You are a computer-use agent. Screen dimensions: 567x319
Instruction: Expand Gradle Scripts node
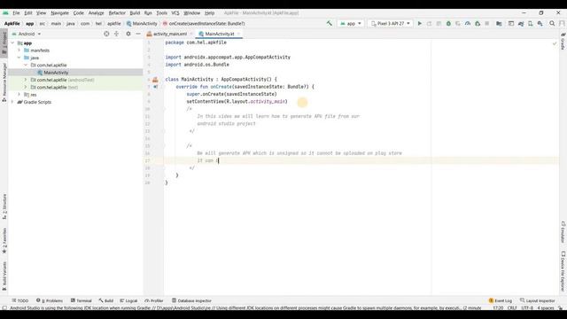click(13, 102)
